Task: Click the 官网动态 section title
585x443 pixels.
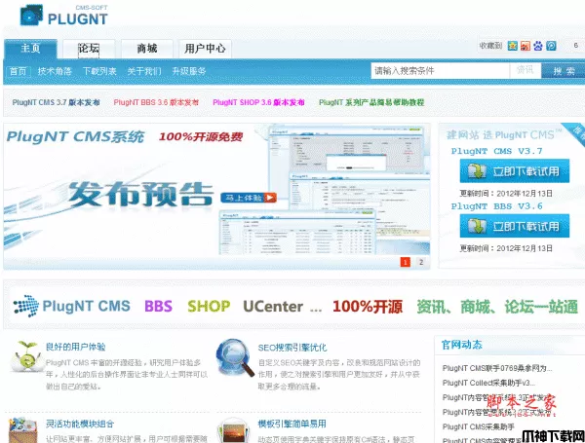Action: pos(462,345)
